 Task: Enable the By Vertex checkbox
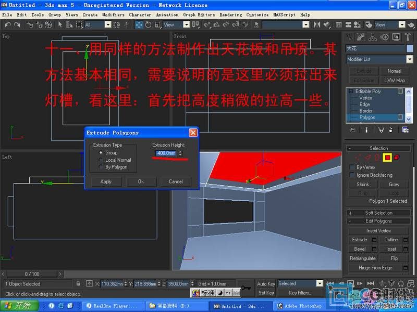click(x=352, y=167)
